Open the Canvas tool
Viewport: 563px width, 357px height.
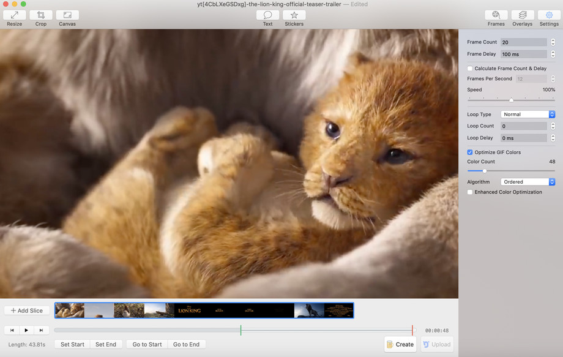[67, 15]
